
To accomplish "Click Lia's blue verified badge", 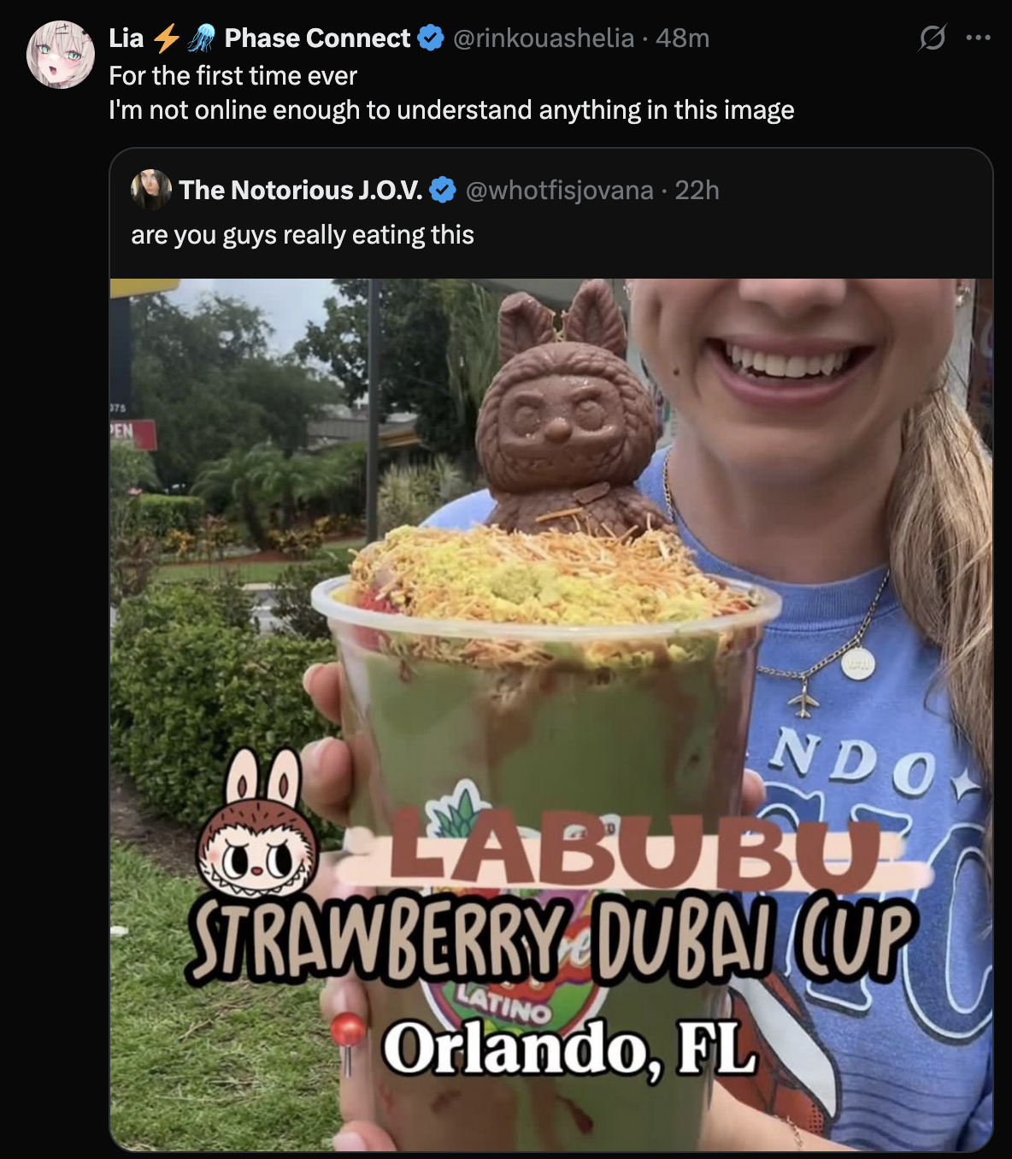I will tap(430, 38).
